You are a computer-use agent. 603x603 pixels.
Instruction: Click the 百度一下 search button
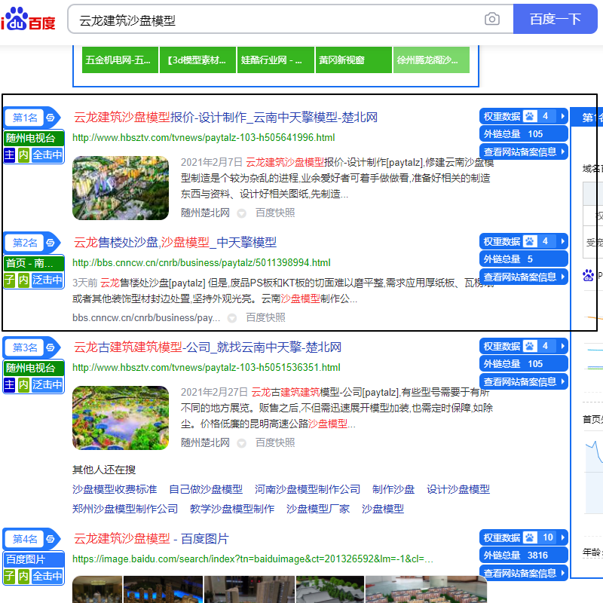point(555,19)
